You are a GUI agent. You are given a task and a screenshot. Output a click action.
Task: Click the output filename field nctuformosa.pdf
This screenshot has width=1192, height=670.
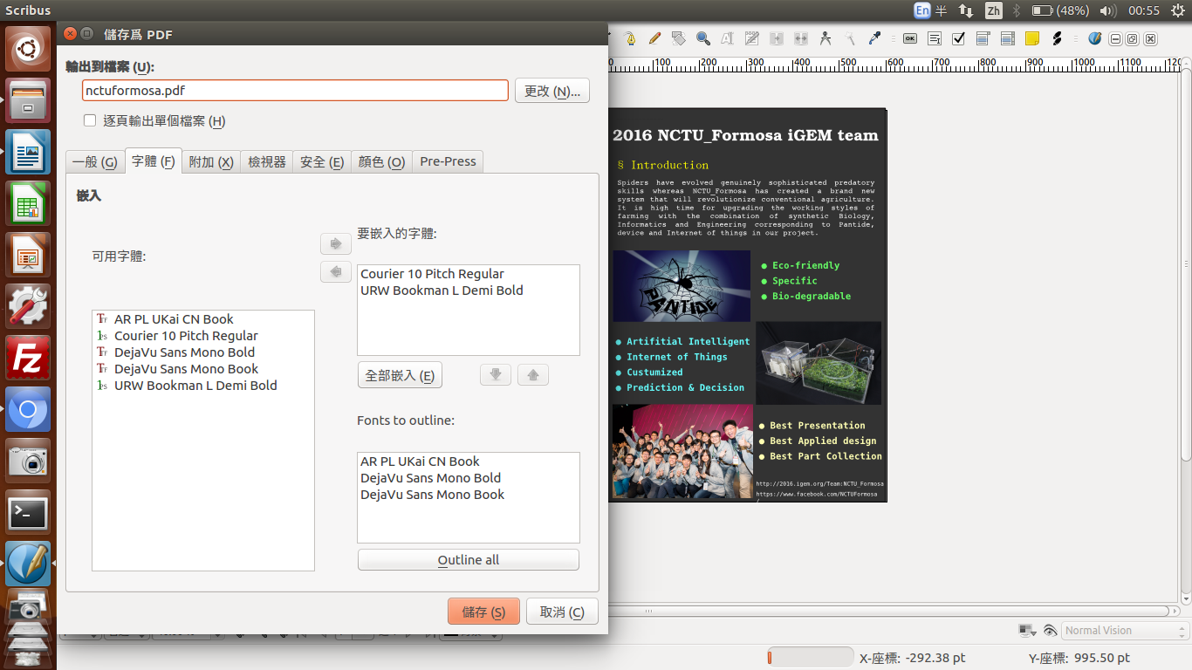[295, 90]
